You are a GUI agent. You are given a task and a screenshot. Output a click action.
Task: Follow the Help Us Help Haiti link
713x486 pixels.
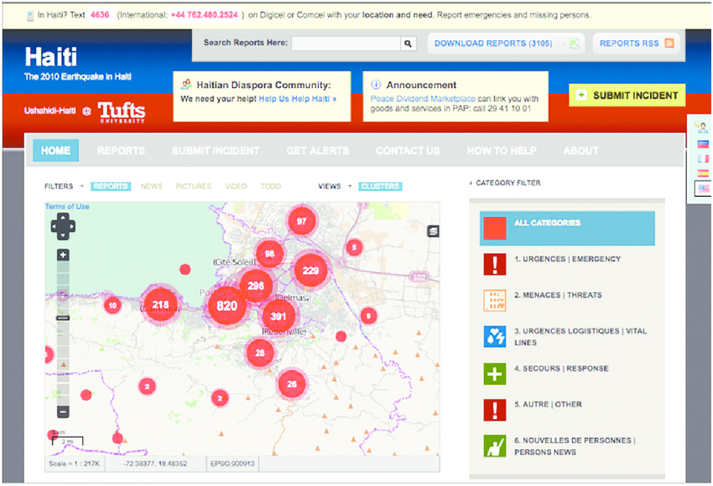point(298,99)
